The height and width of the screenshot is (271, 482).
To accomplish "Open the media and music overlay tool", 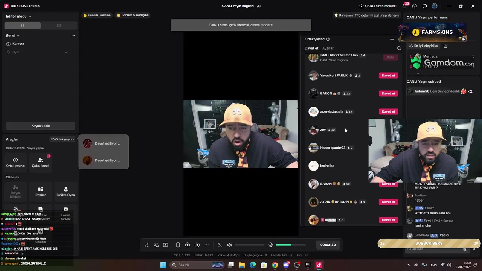I will [x=156, y=245].
